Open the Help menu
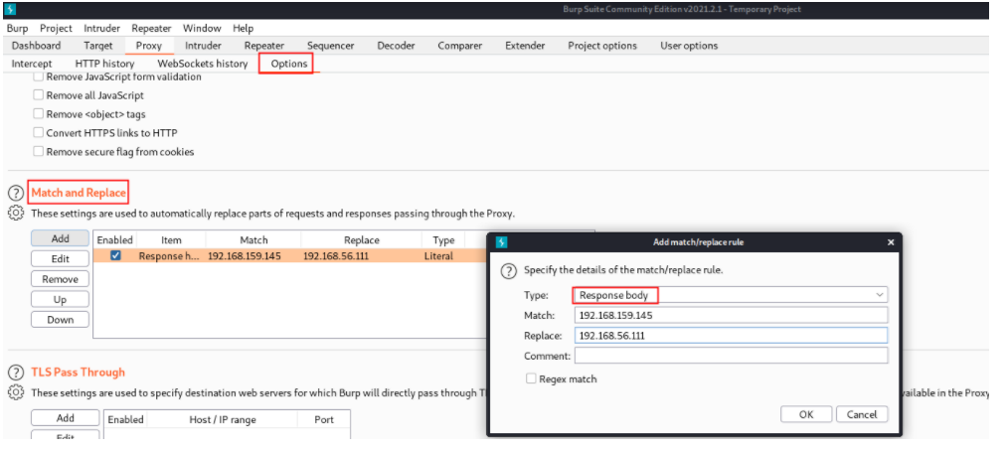The image size is (1003, 451). pyautogui.click(x=244, y=28)
